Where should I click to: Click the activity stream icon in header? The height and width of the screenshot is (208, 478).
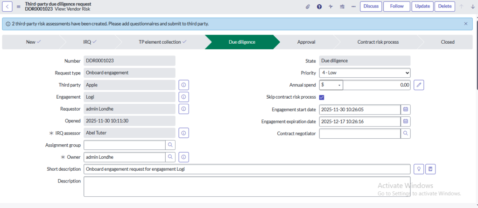(x=331, y=7)
